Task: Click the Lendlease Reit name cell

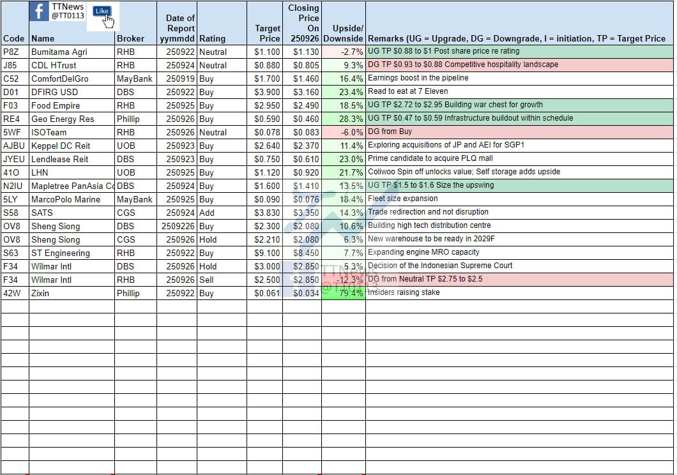Action: tap(72, 159)
